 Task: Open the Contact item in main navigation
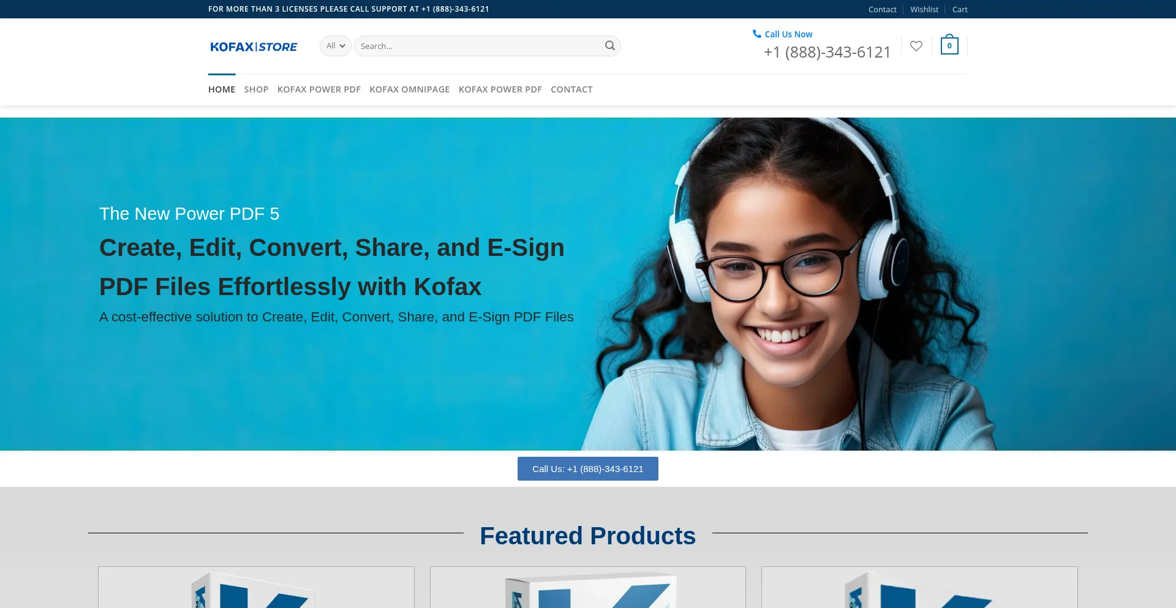point(571,89)
